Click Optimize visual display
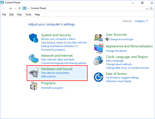Viewport: 155px width, 119px height. pyautogui.click(x=119, y=81)
